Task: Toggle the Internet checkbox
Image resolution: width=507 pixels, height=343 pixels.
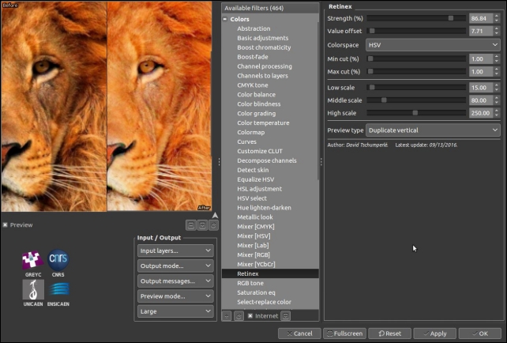Action: [x=250, y=316]
